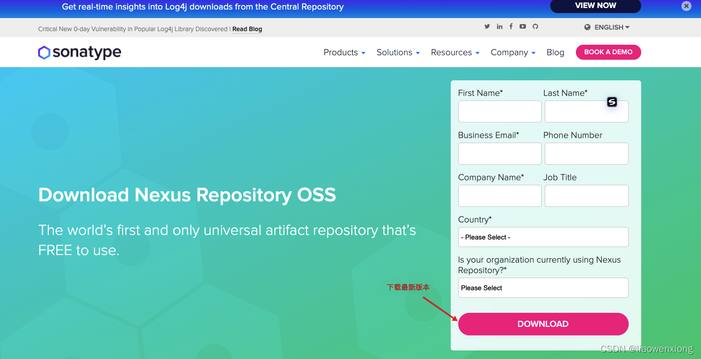The height and width of the screenshot is (359, 701).
Task: Open the LinkedIn social icon
Action: pos(499,27)
